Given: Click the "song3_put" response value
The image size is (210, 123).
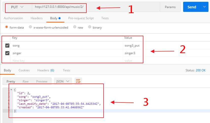Looking at the screenshot, I should point(40,97).
